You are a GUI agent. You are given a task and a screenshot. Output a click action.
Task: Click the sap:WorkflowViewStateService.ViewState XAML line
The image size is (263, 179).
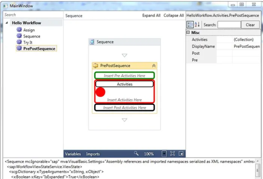44,167
